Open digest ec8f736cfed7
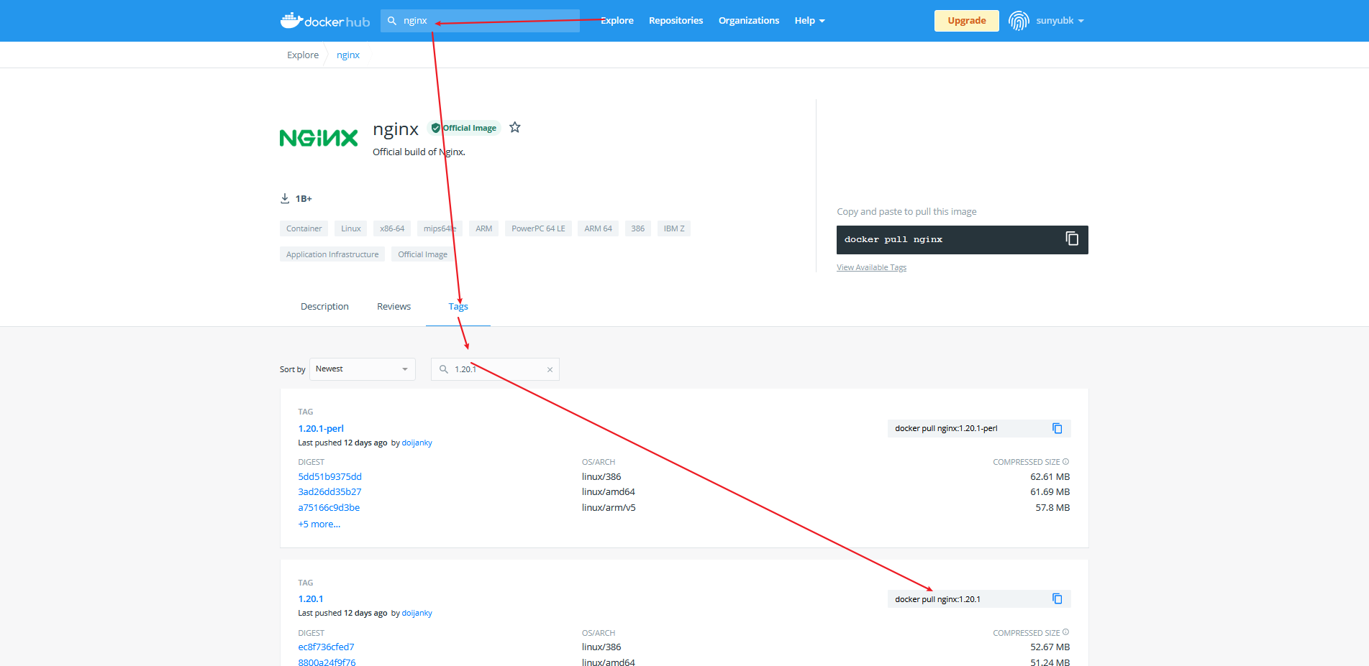The height and width of the screenshot is (666, 1369). pos(326,647)
